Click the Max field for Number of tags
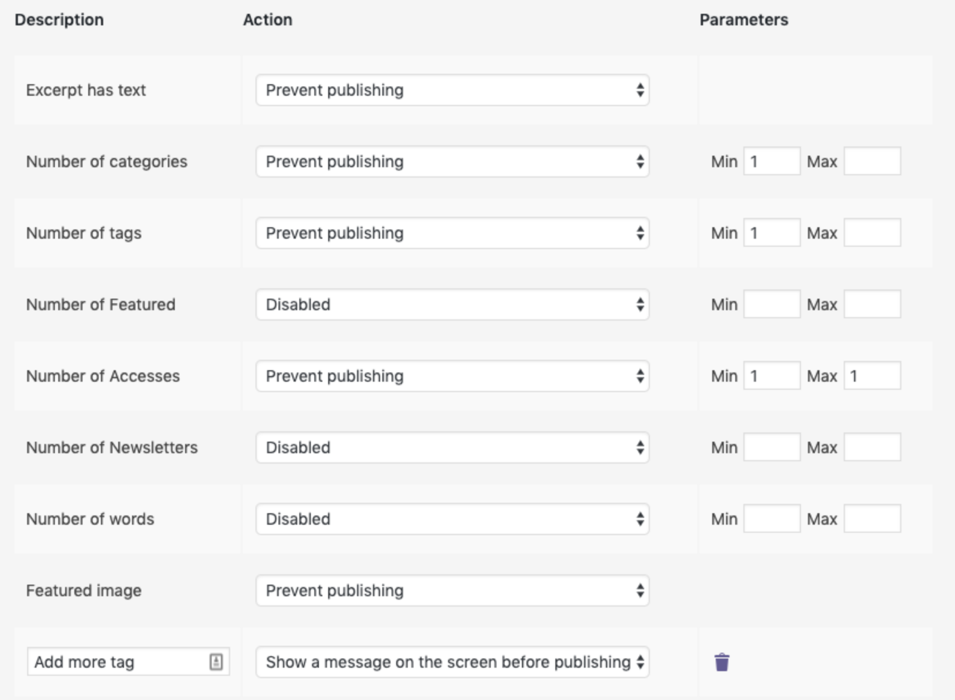955x700 pixels. [x=873, y=233]
